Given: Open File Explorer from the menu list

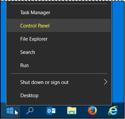Looking at the screenshot, I should click(59, 39).
